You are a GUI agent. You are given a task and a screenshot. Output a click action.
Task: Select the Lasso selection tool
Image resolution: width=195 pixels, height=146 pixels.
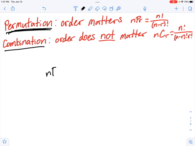104,9
